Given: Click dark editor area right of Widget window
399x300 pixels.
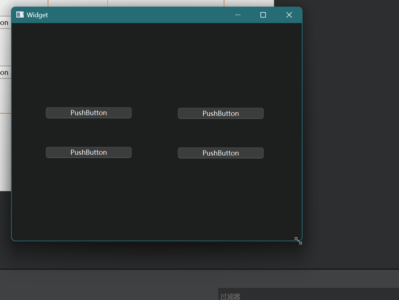Looking at the screenshot, I should [348, 128].
